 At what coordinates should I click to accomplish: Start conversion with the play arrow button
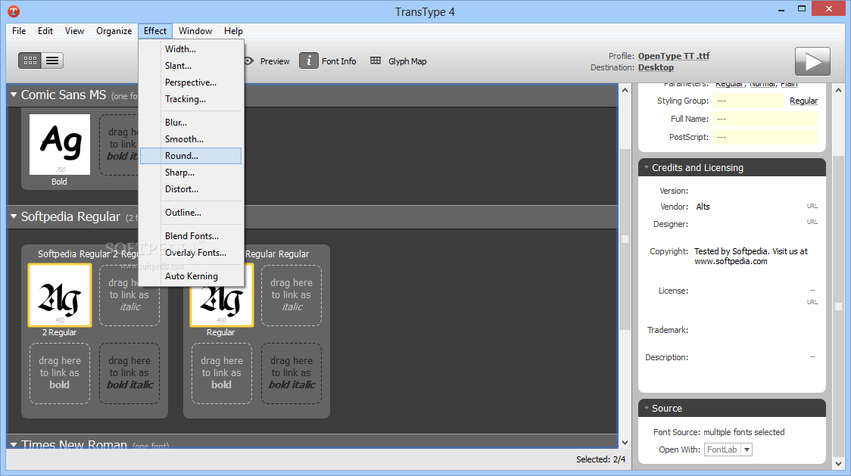tap(812, 61)
